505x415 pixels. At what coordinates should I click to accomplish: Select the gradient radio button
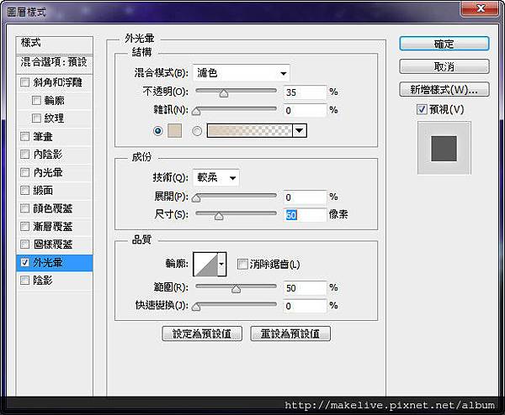pos(197,131)
